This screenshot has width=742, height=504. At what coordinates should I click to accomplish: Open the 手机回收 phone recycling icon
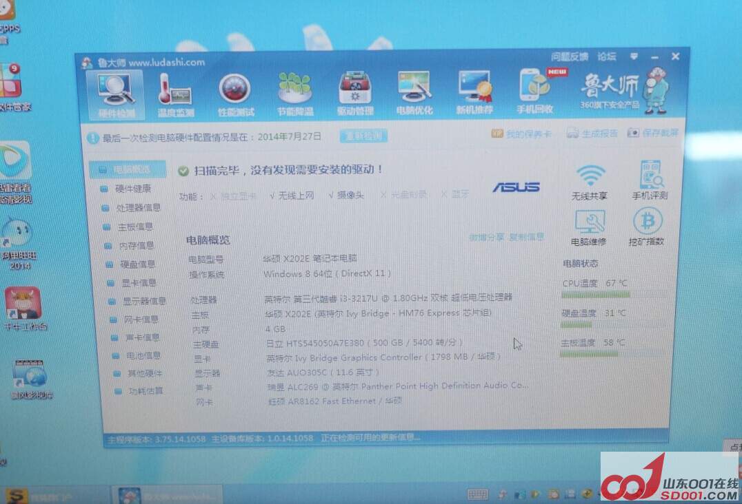click(535, 94)
